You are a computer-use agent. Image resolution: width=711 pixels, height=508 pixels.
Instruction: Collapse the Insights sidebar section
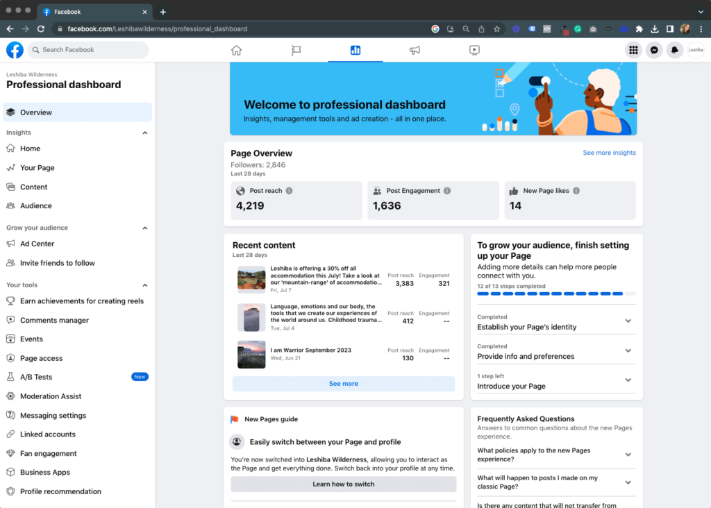(x=145, y=133)
